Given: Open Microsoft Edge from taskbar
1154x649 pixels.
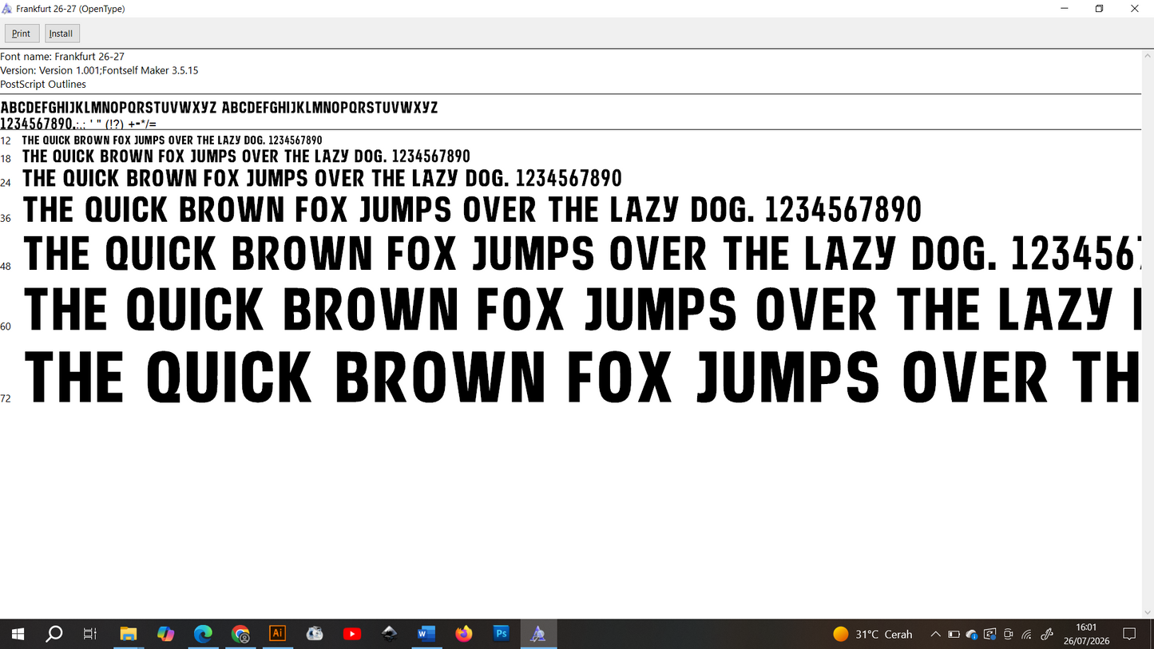Looking at the screenshot, I should coord(203,634).
